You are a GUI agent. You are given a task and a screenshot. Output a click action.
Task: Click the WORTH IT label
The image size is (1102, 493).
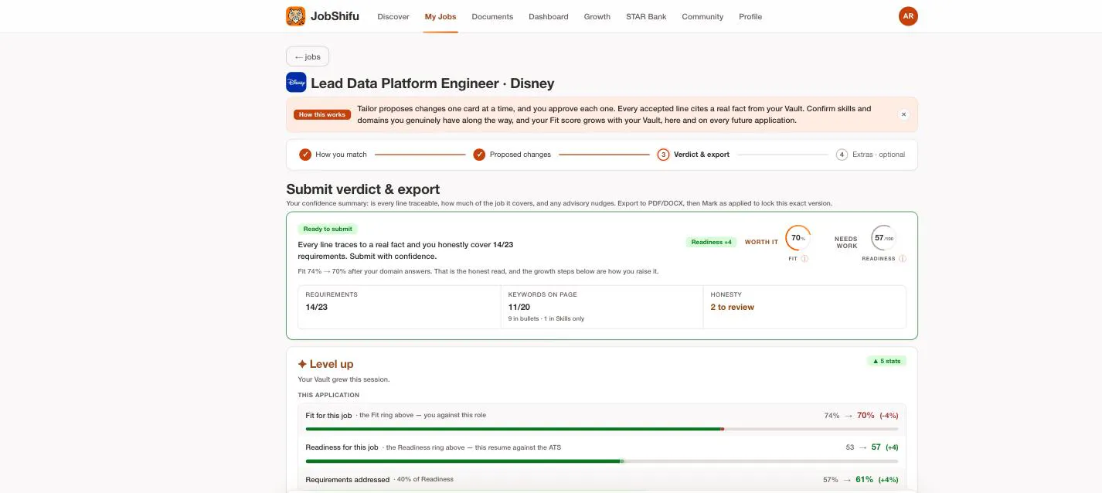pos(761,242)
